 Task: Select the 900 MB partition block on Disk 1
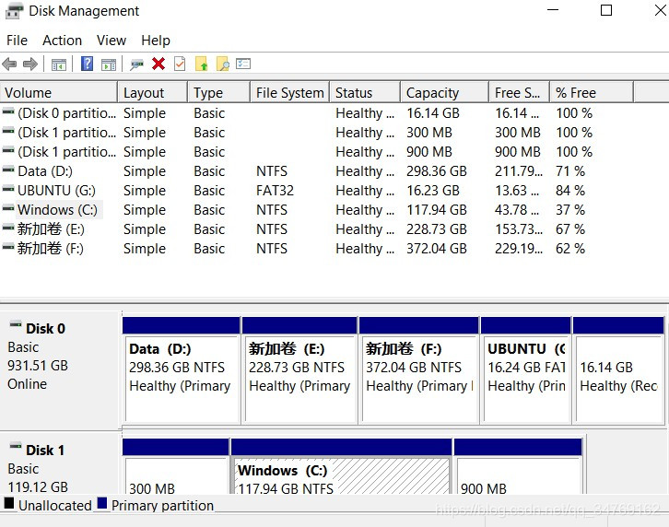[519, 474]
